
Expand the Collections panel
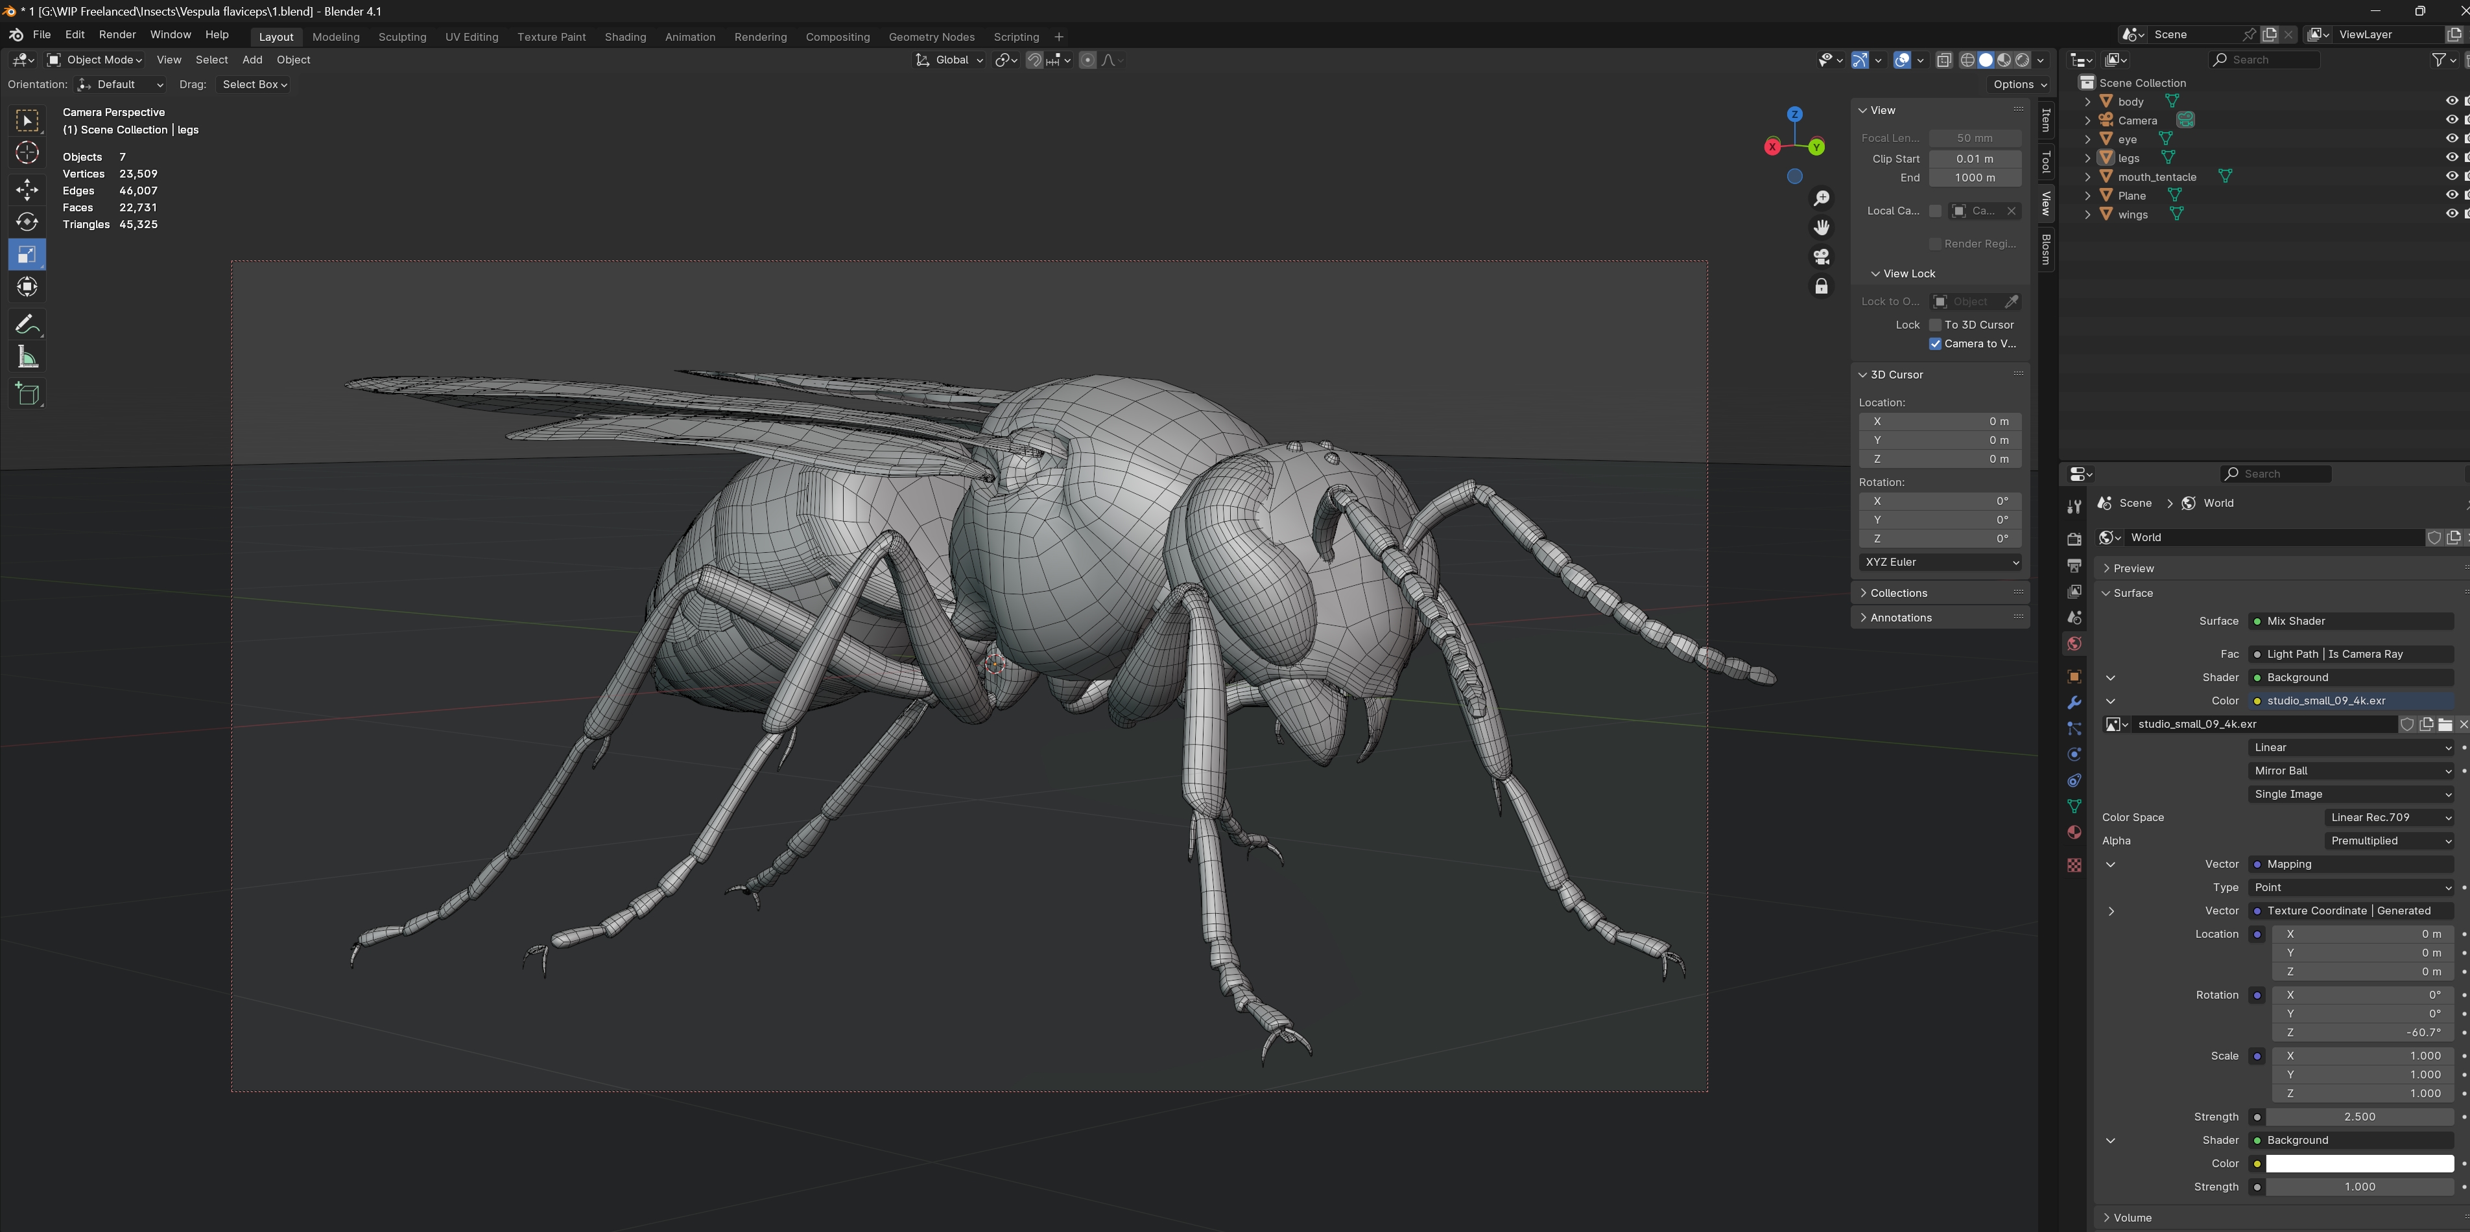1897,593
